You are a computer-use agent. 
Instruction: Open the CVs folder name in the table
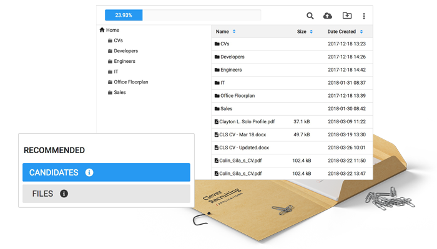[225, 44]
